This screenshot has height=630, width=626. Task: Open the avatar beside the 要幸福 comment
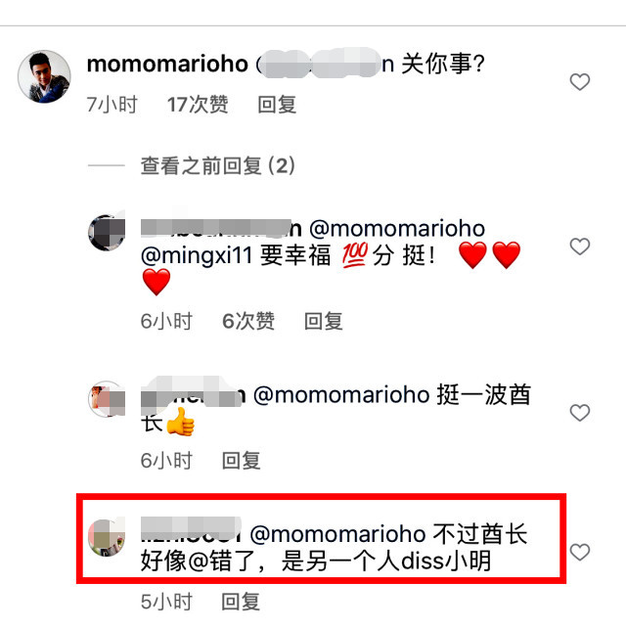(x=107, y=233)
